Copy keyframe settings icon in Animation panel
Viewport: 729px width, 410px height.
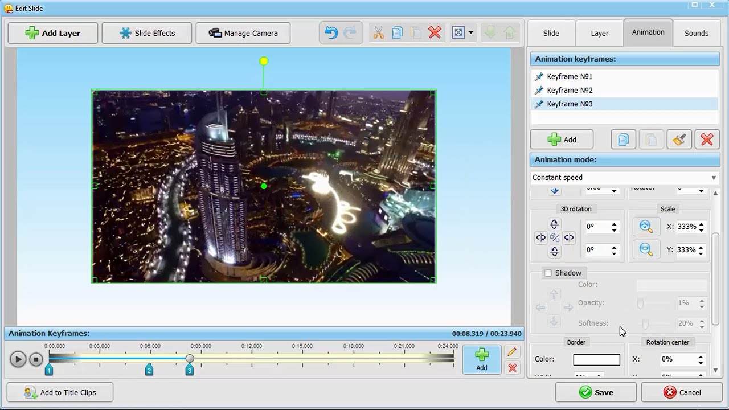[623, 140]
